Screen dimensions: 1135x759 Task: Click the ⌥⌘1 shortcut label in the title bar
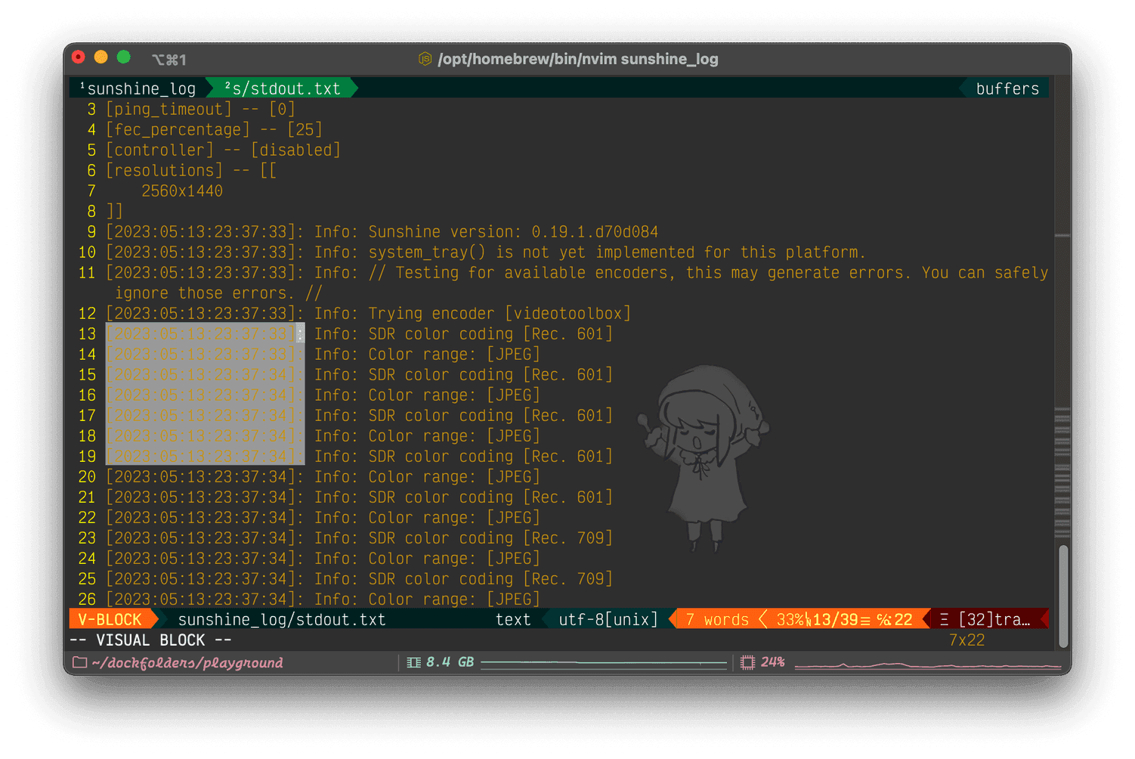click(x=169, y=60)
